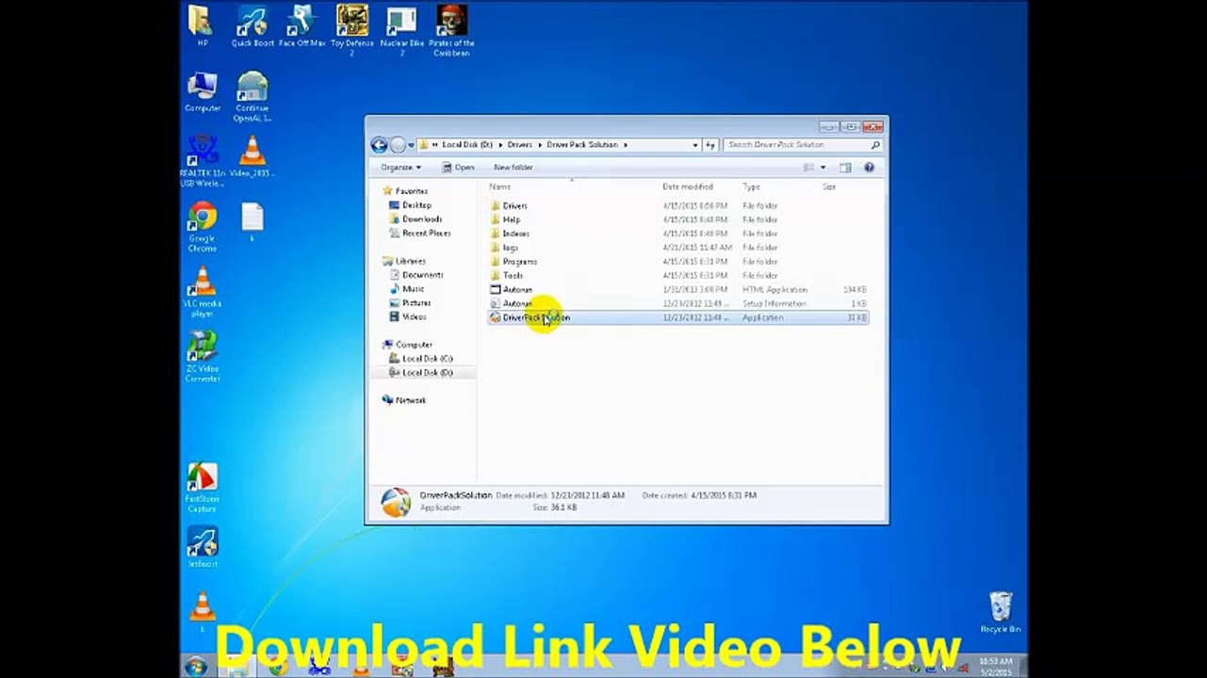Viewport: 1207px width, 678px height.
Task: Select Desktop under Favorites
Action: (x=411, y=205)
